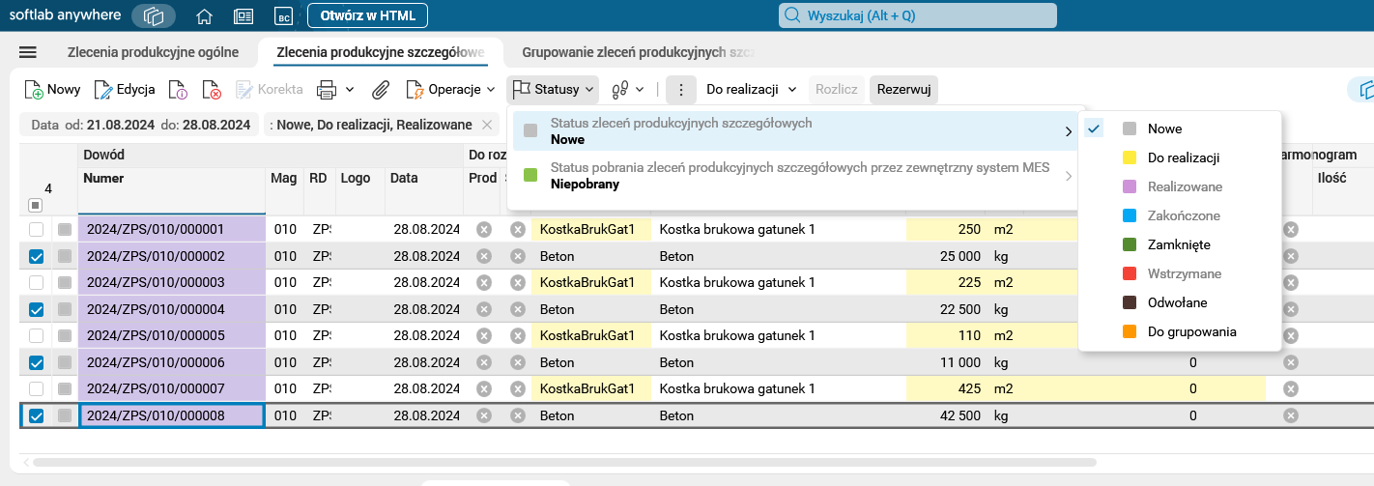Switch to Zlecenia produkcyjne ogólne tab
1374x486 pixels.
pyautogui.click(x=153, y=52)
